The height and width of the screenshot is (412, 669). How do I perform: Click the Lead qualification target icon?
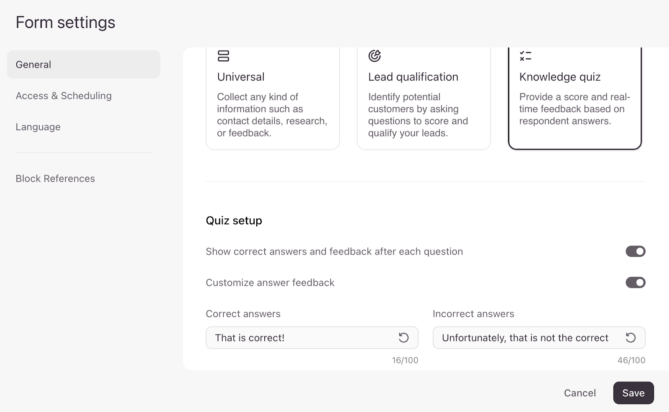tap(375, 56)
